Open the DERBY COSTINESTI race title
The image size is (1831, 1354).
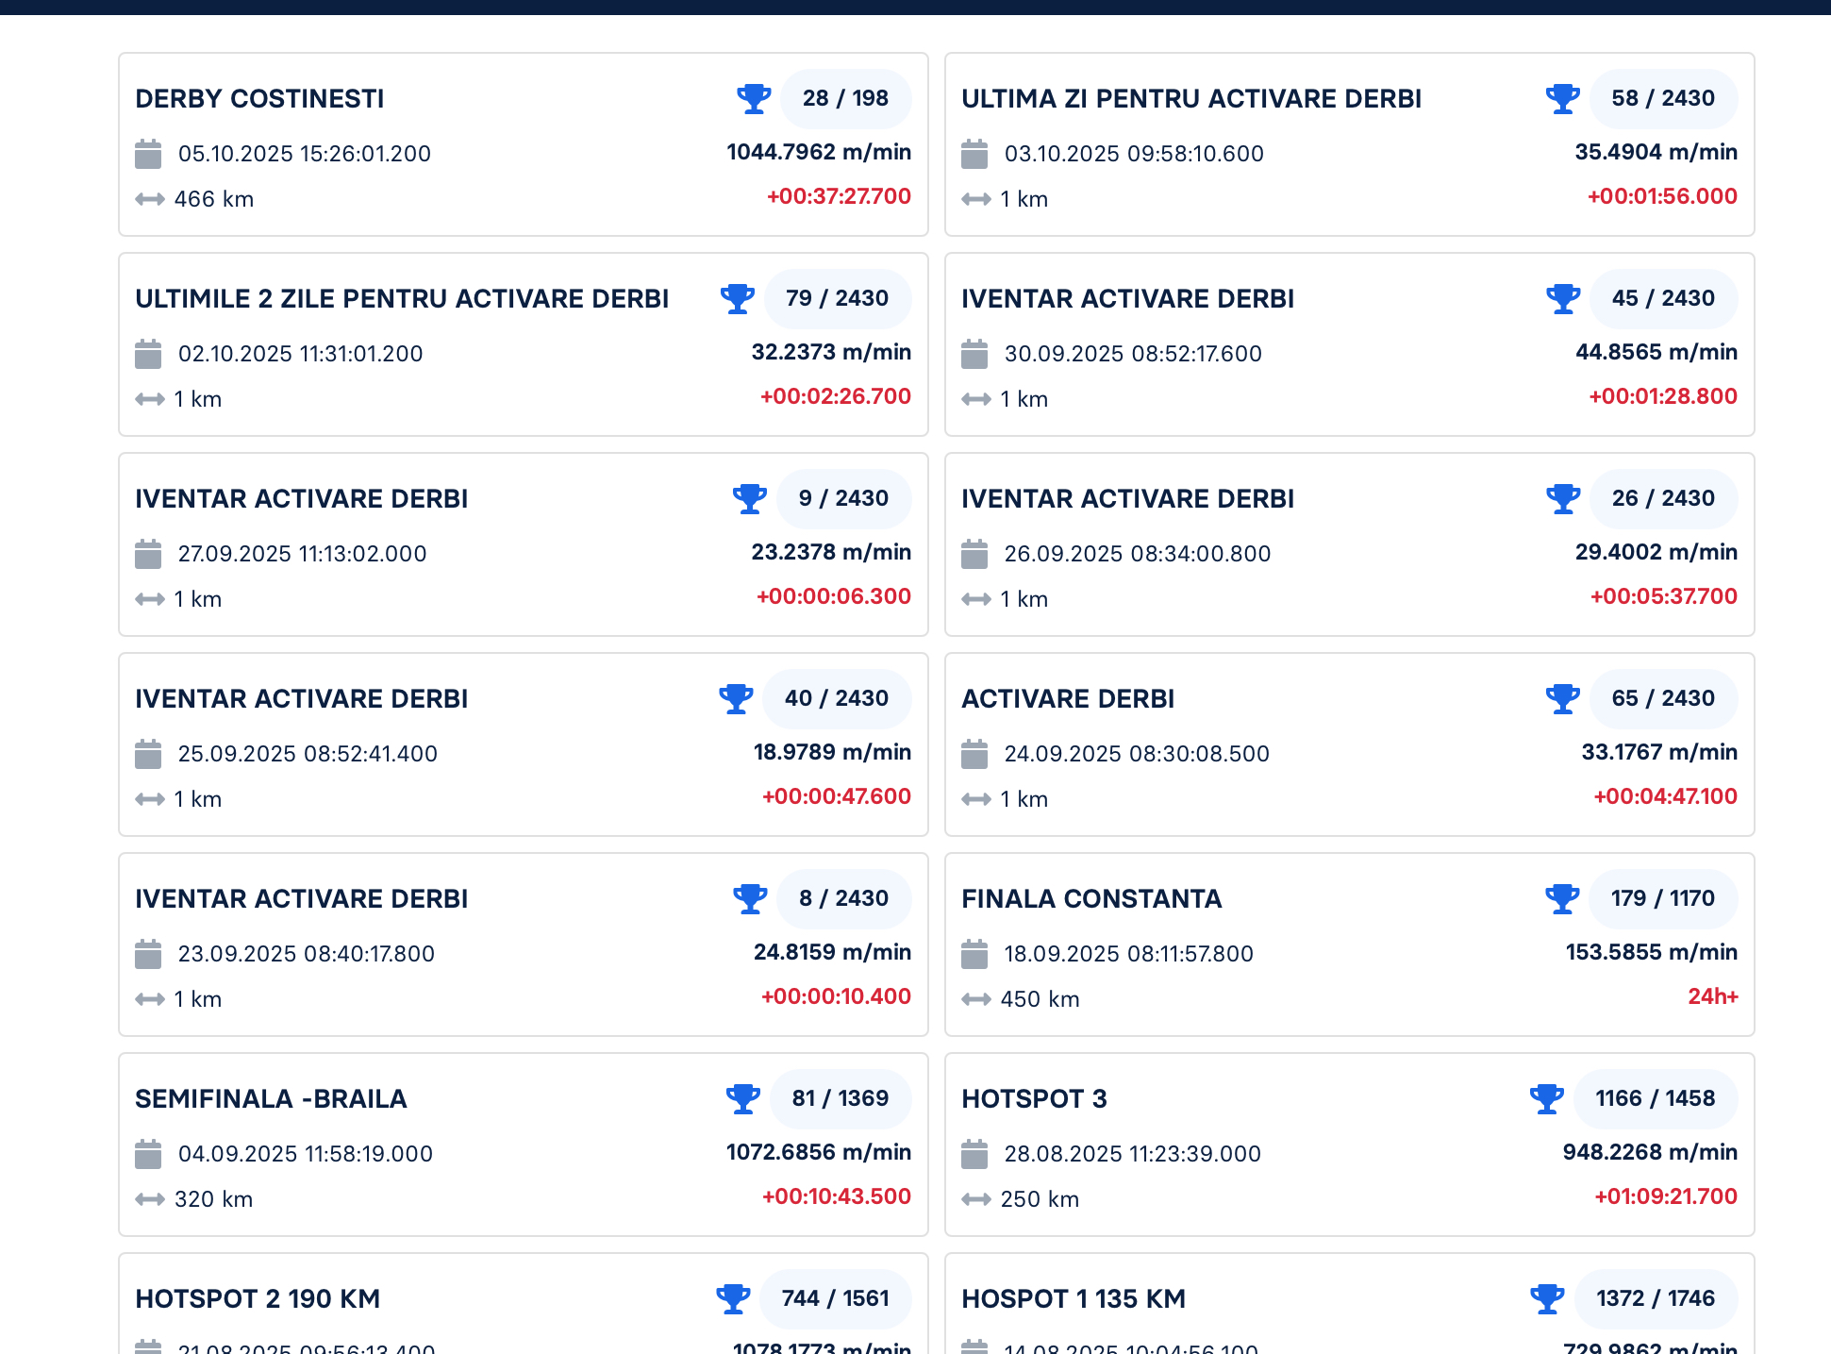point(259,99)
